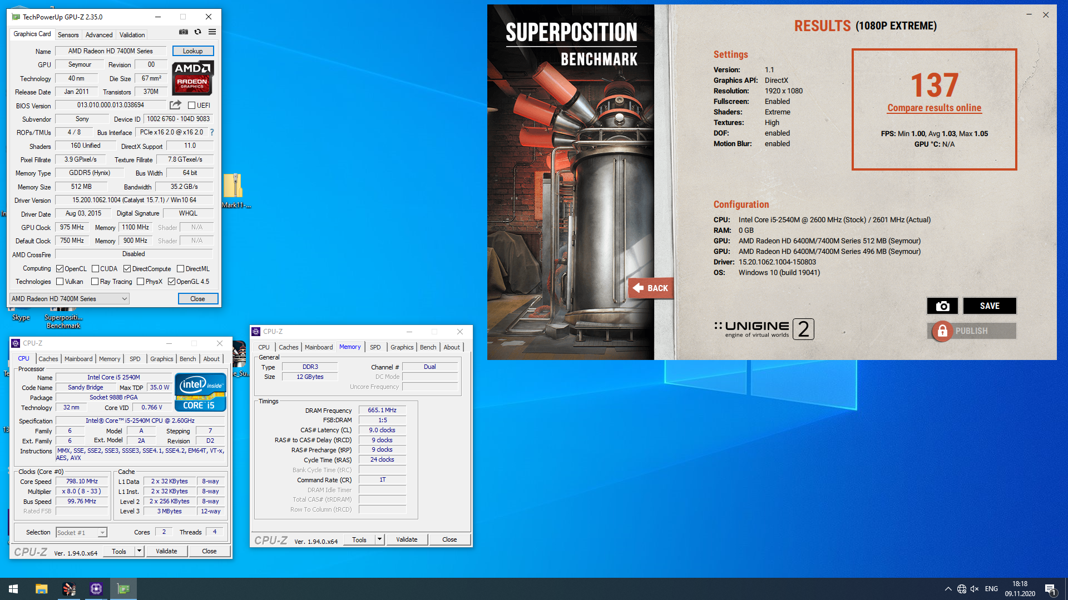The height and width of the screenshot is (600, 1068).
Task: Expand Tools dropdown arrow in CPU-Z CPU window
Action: 139,551
